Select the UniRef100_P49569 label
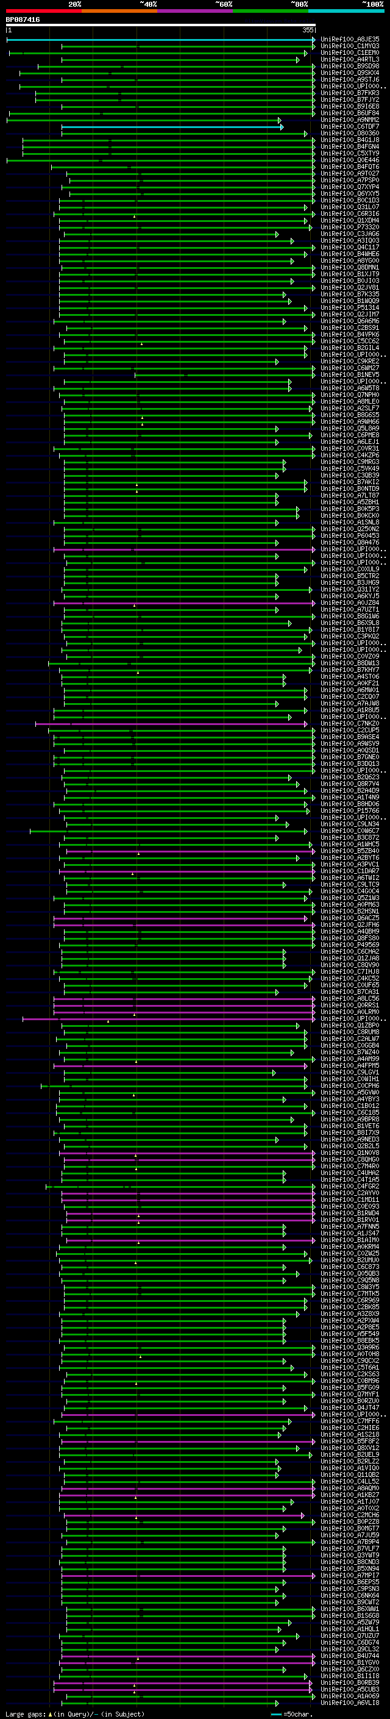The image size is (390, 1719). (x=350, y=944)
